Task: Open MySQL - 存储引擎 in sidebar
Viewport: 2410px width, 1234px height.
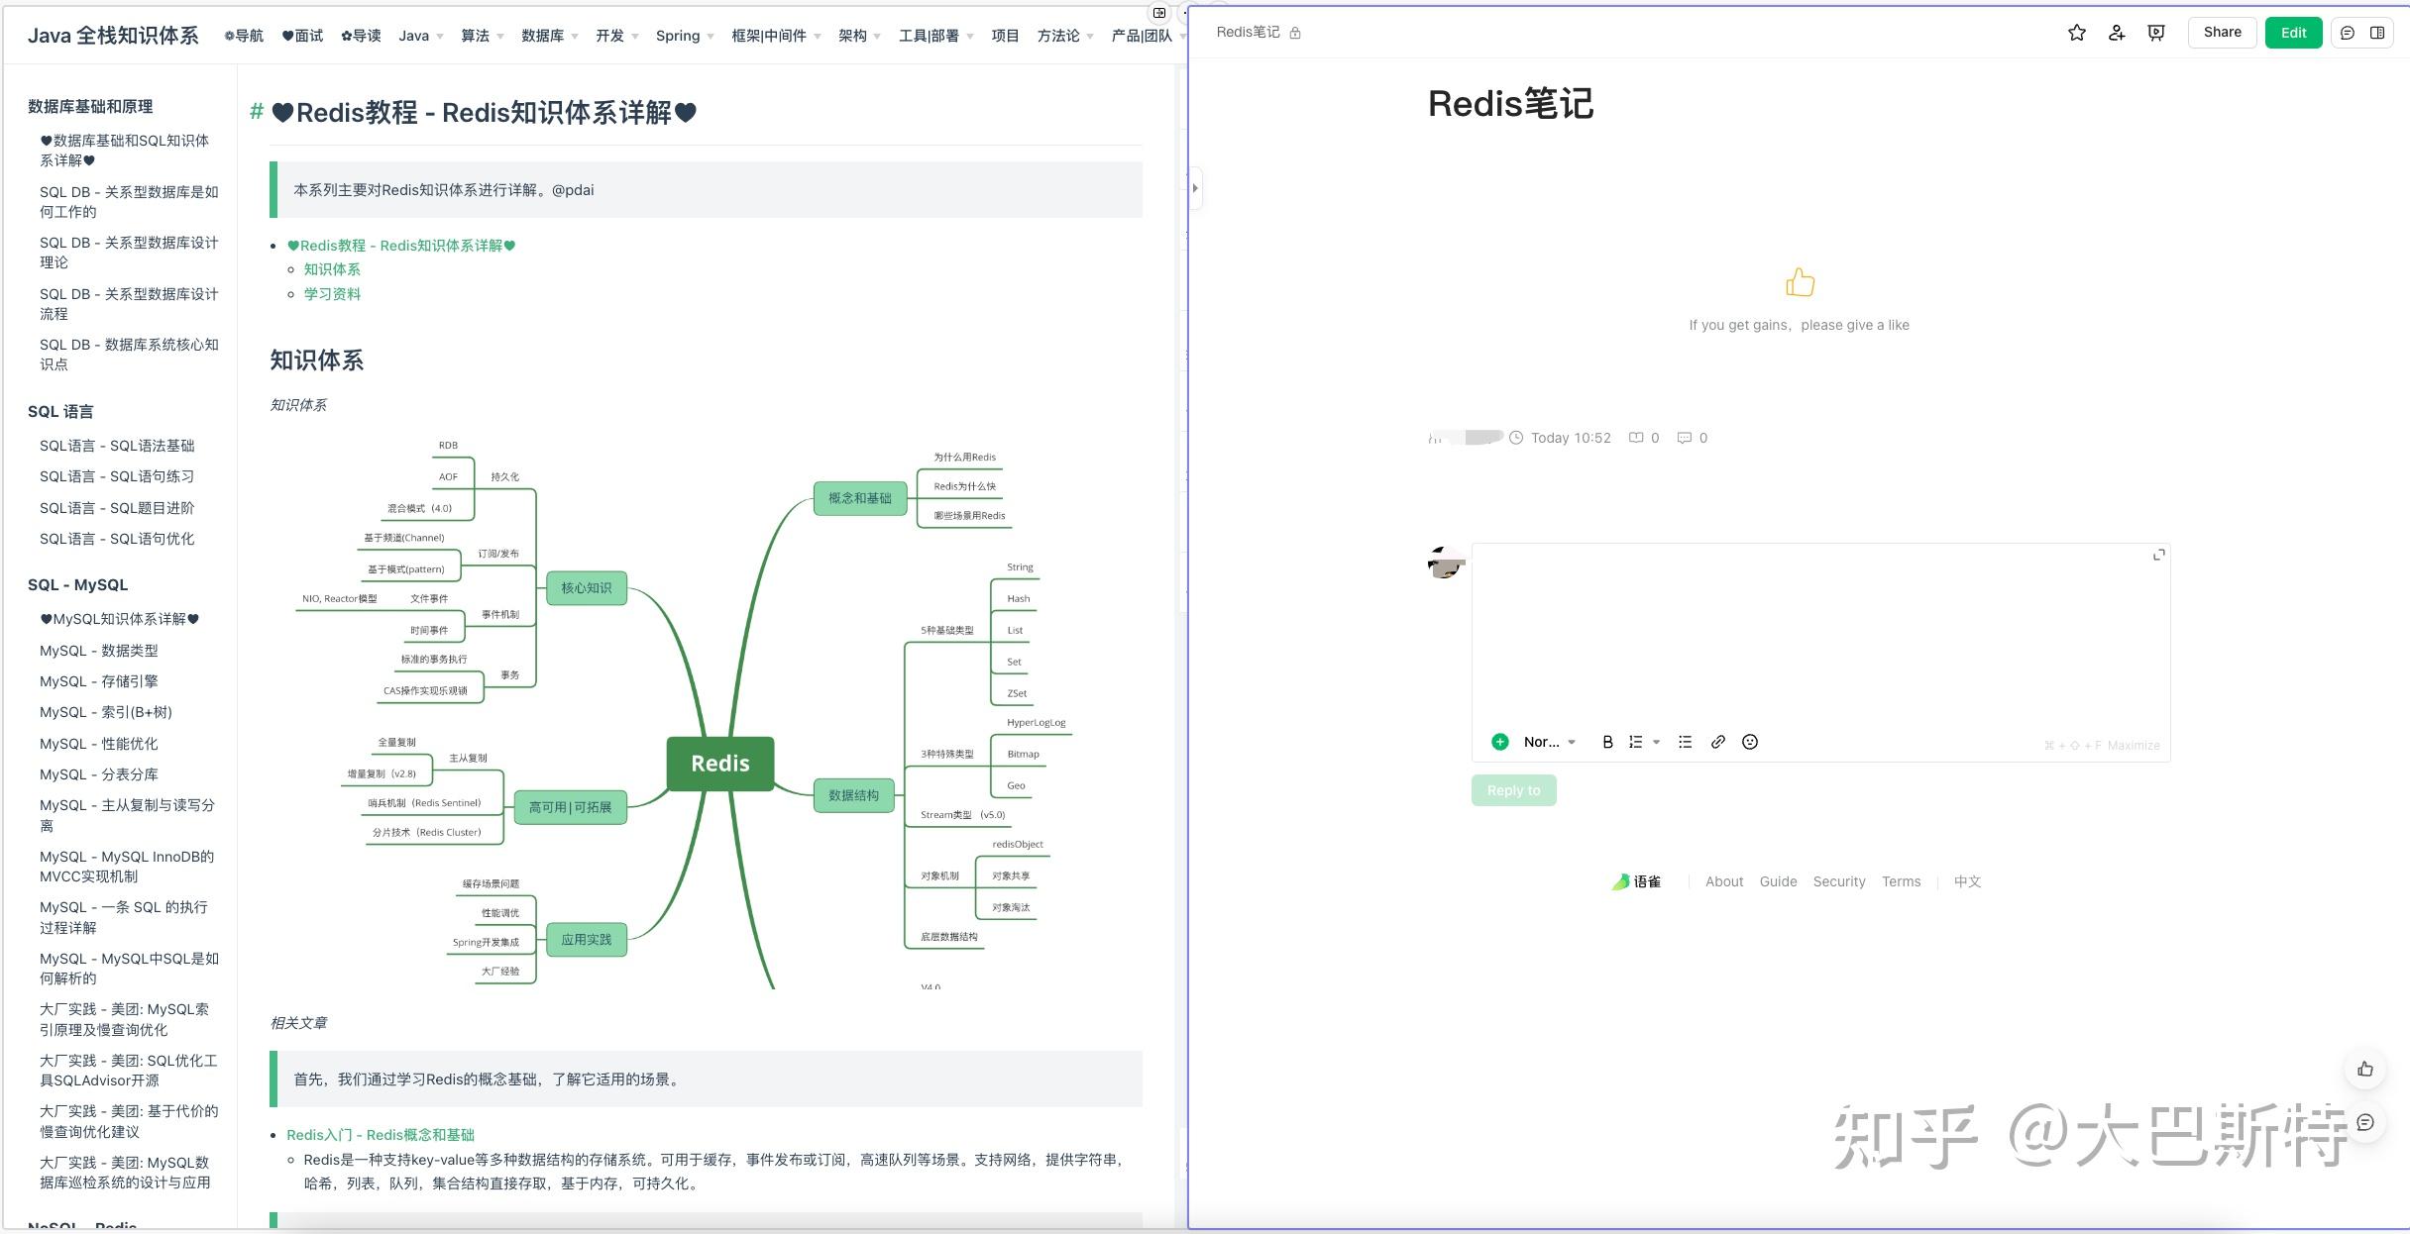Action: [99, 681]
